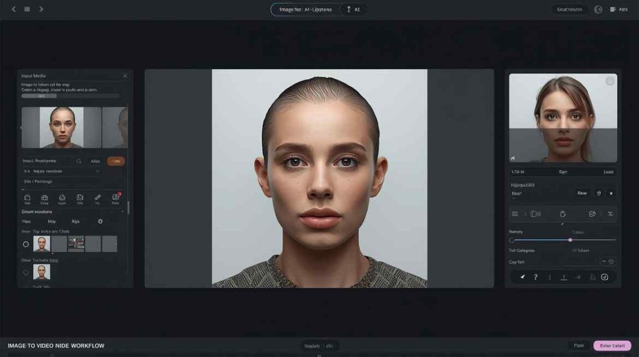Click the pink Evier Catect button

point(612,346)
